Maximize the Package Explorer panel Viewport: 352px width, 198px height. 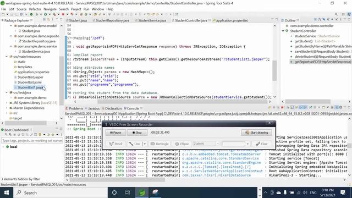coord(61,20)
